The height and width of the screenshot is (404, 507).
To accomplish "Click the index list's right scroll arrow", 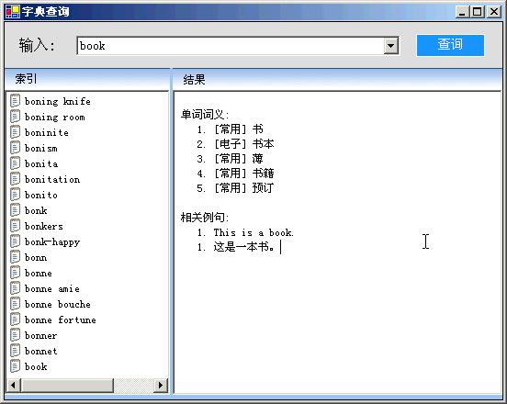I will [x=161, y=385].
